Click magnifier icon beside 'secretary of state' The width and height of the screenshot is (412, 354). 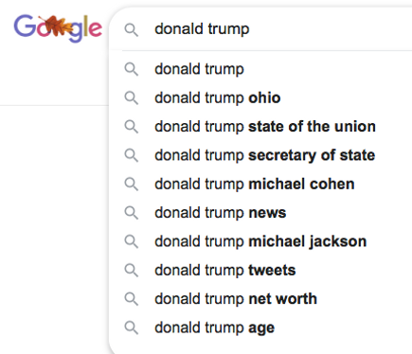[x=131, y=155]
